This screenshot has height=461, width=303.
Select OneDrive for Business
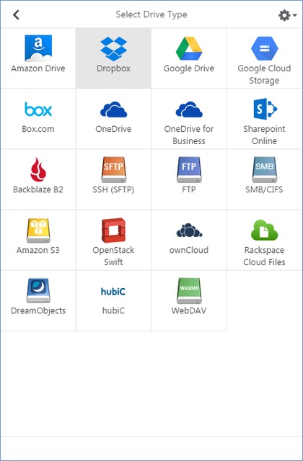point(189,119)
